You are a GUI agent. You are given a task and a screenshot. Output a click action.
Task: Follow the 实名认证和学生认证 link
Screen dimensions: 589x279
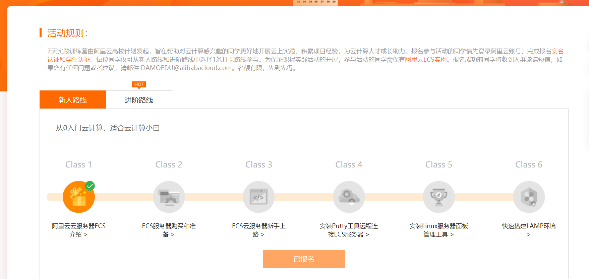click(x=69, y=60)
